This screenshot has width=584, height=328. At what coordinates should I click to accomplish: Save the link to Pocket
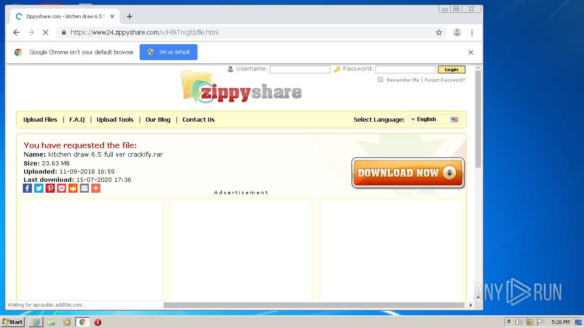pyautogui.click(x=62, y=188)
